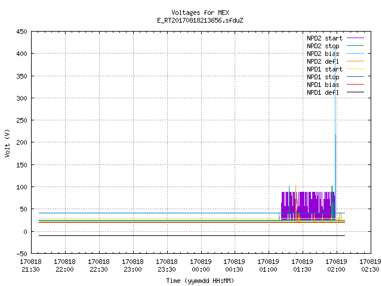Image resolution: width=382 pixels, height=286 pixels.
Task: Click the orange NPD2 defl legend line
Action: 356,61
